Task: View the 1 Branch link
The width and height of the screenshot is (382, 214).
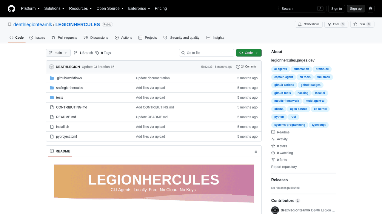Action: [83, 53]
